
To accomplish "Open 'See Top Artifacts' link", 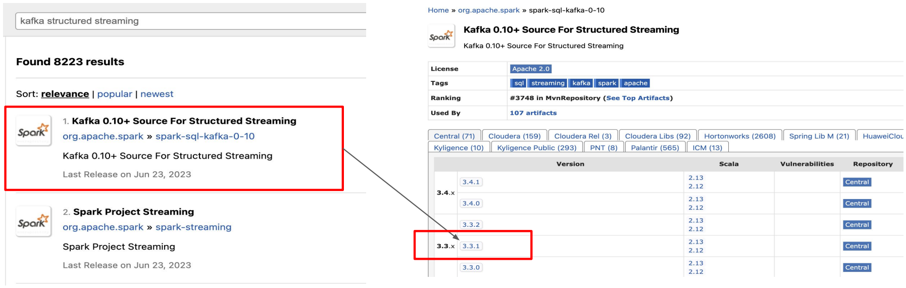I will (x=638, y=98).
